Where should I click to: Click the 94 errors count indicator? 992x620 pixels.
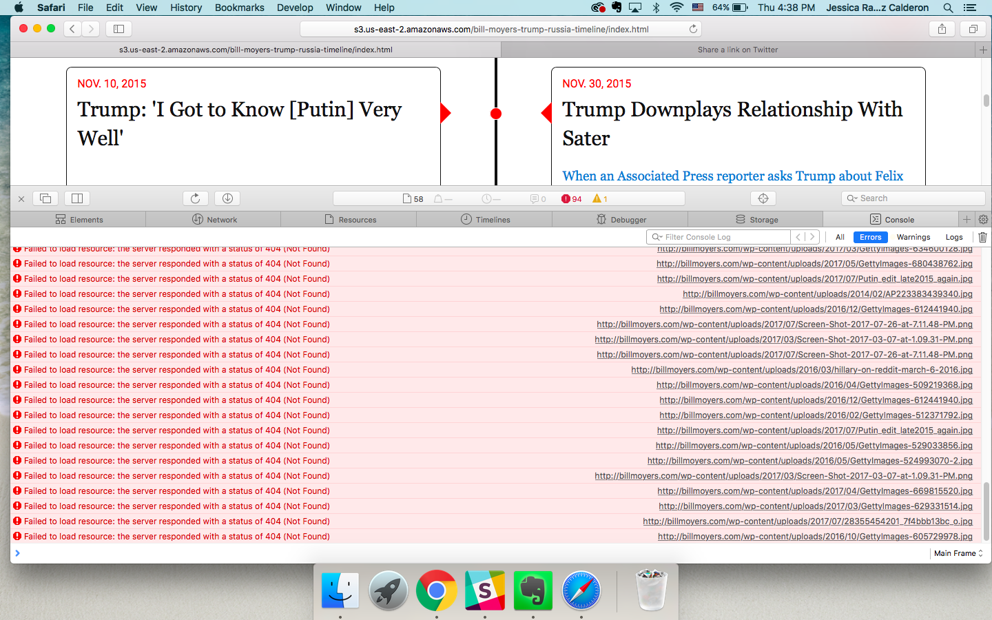click(571, 198)
